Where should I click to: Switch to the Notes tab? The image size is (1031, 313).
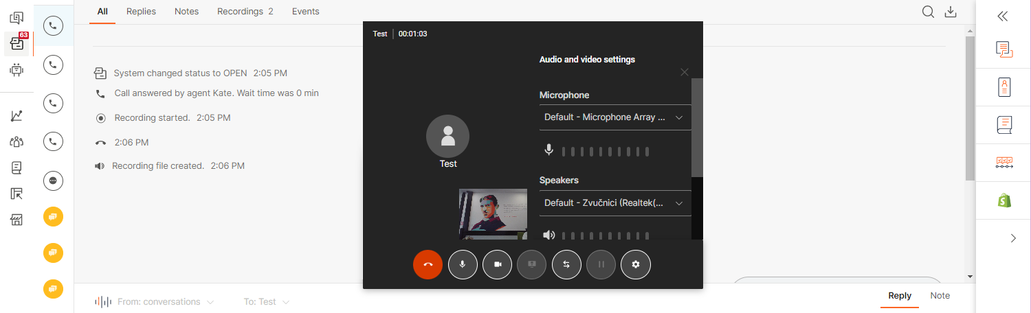pos(186,12)
